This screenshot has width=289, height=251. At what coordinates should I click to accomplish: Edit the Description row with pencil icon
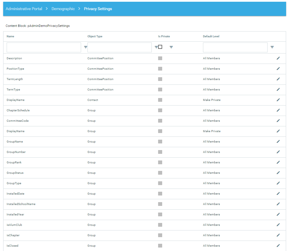click(x=278, y=58)
